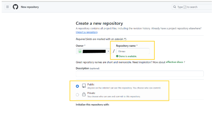
Task: Open the Owner account selector
Action: pos(94,51)
